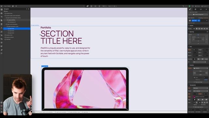The width and height of the screenshot is (209, 118).
Task: Switch to the tablet breakpoint icon
Action: click(x=91, y=6)
